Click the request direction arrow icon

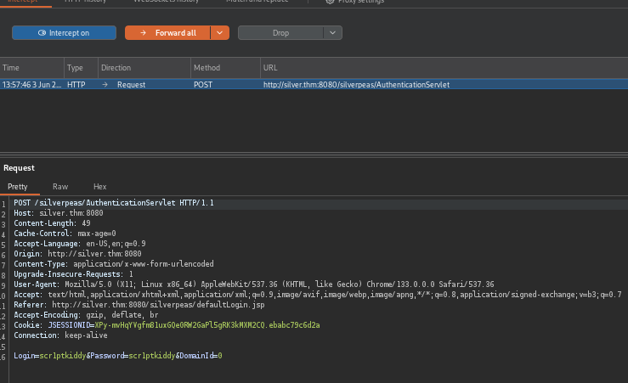105,84
